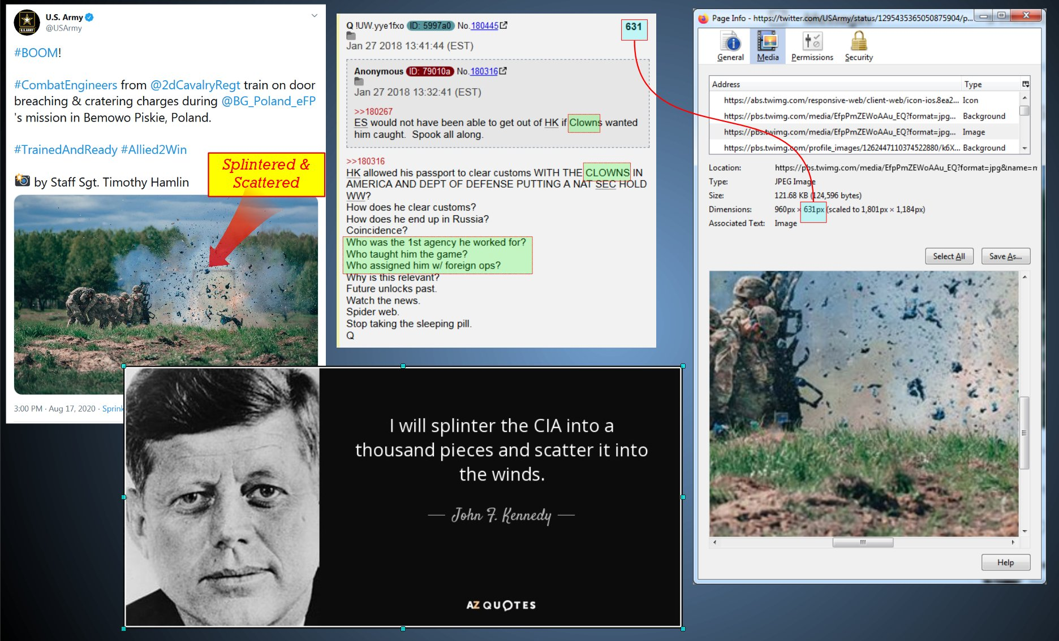This screenshot has width=1059, height=641.
Task: Click the media preview explosion image
Action: (x=864, y=404)
